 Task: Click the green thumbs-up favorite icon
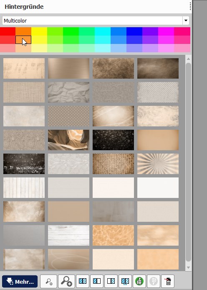pos(139,281)
